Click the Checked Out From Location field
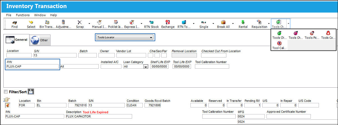Image resolution: width=338 pixels, height=125 pixels. (x=214, y=55)
